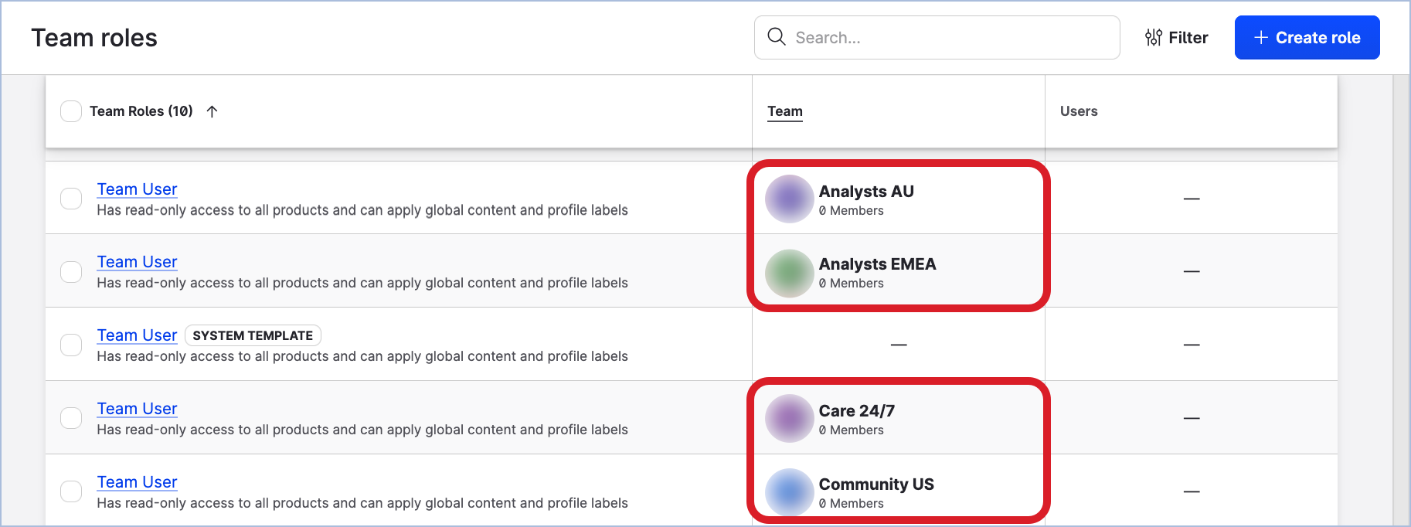Click the vertical scrollbar on the right
Screen dimensions: 1411x527
tap(1401, 300)
